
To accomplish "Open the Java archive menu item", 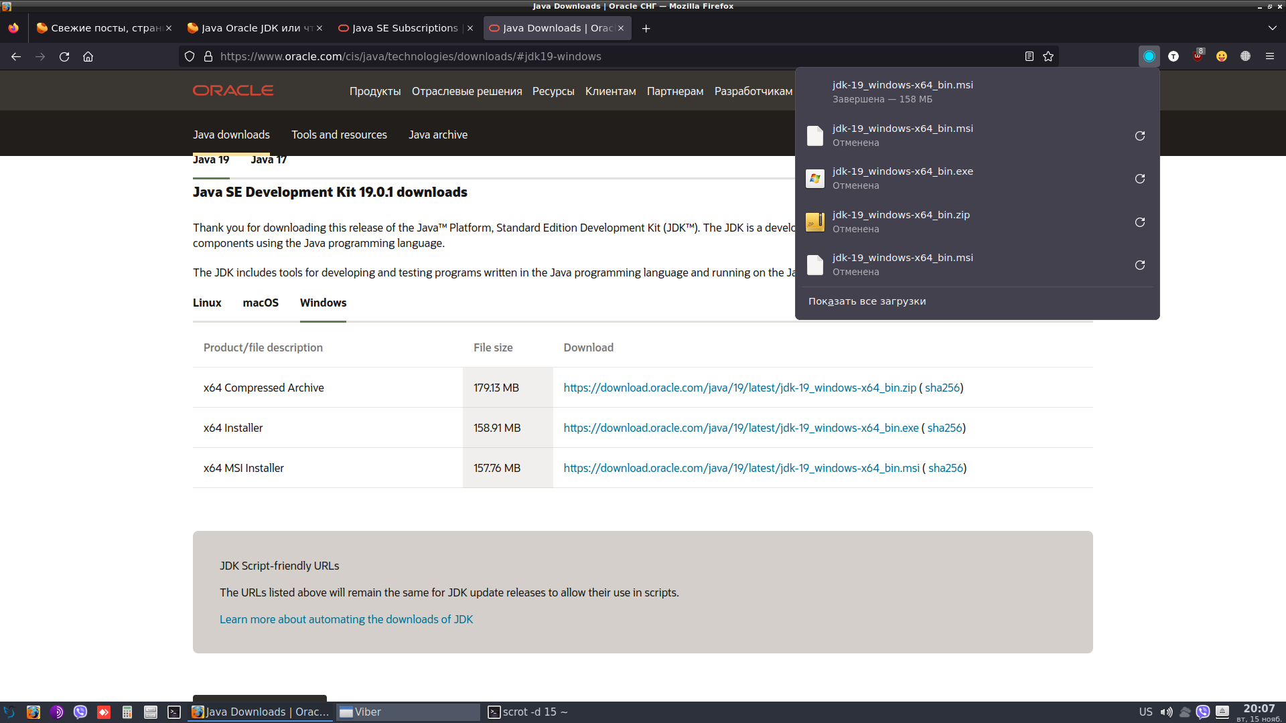I will 438,135.
